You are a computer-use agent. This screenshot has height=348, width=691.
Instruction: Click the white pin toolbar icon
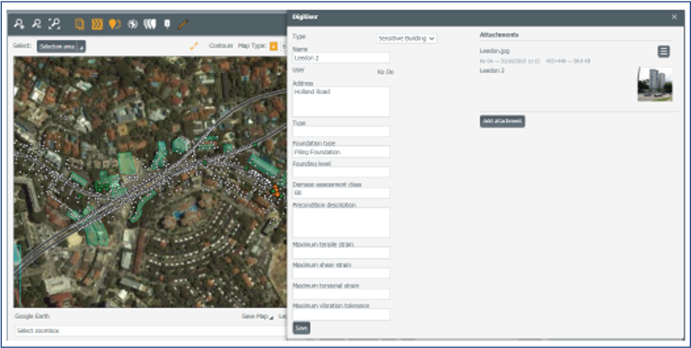pos(167,24)
